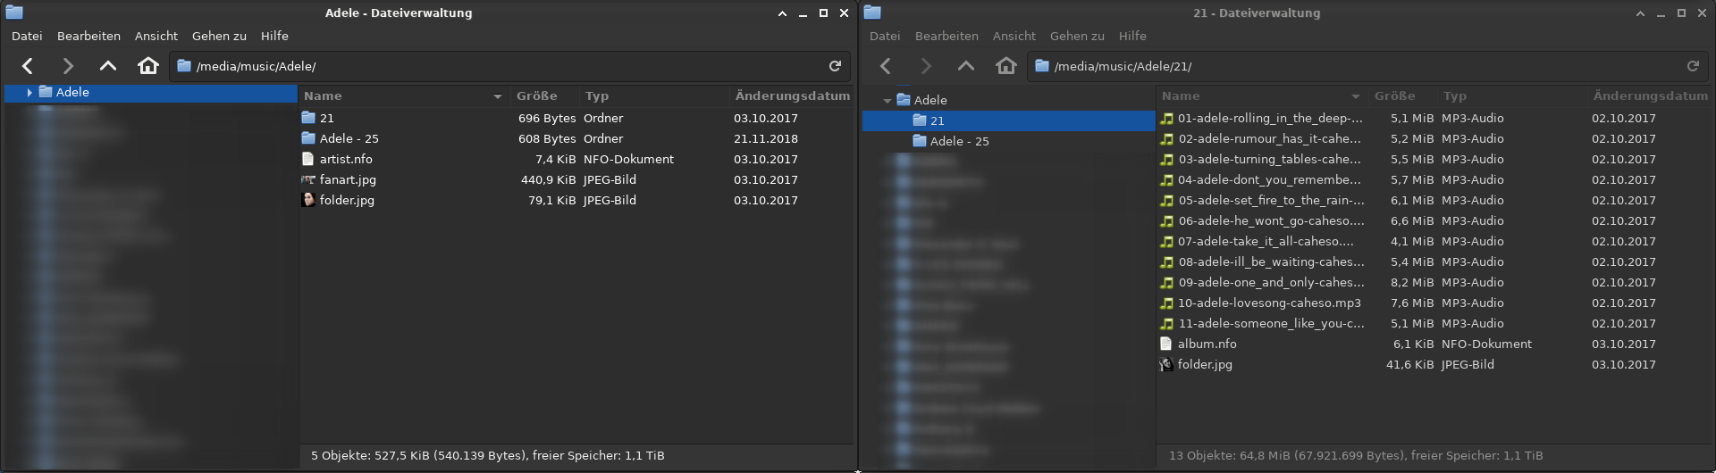Open Gehen zu menu in 21 window

click(x=1077, y=36)
